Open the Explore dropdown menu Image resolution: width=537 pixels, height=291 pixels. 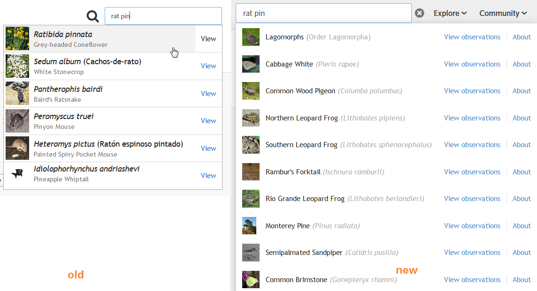click(x=450, y=13)
